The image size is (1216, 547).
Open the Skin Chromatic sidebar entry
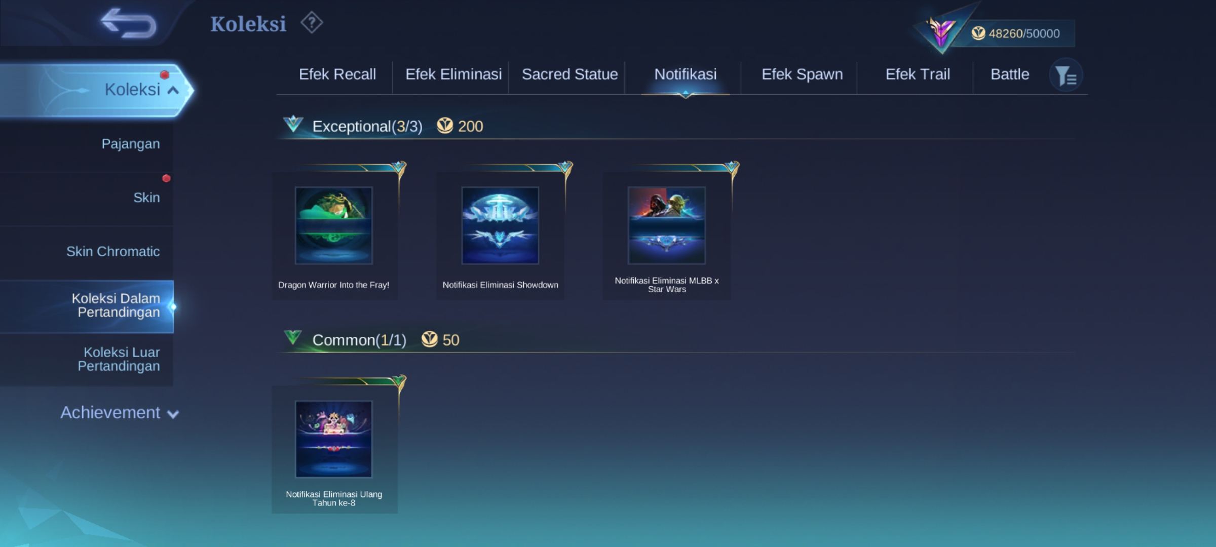(x=113, y=252)
